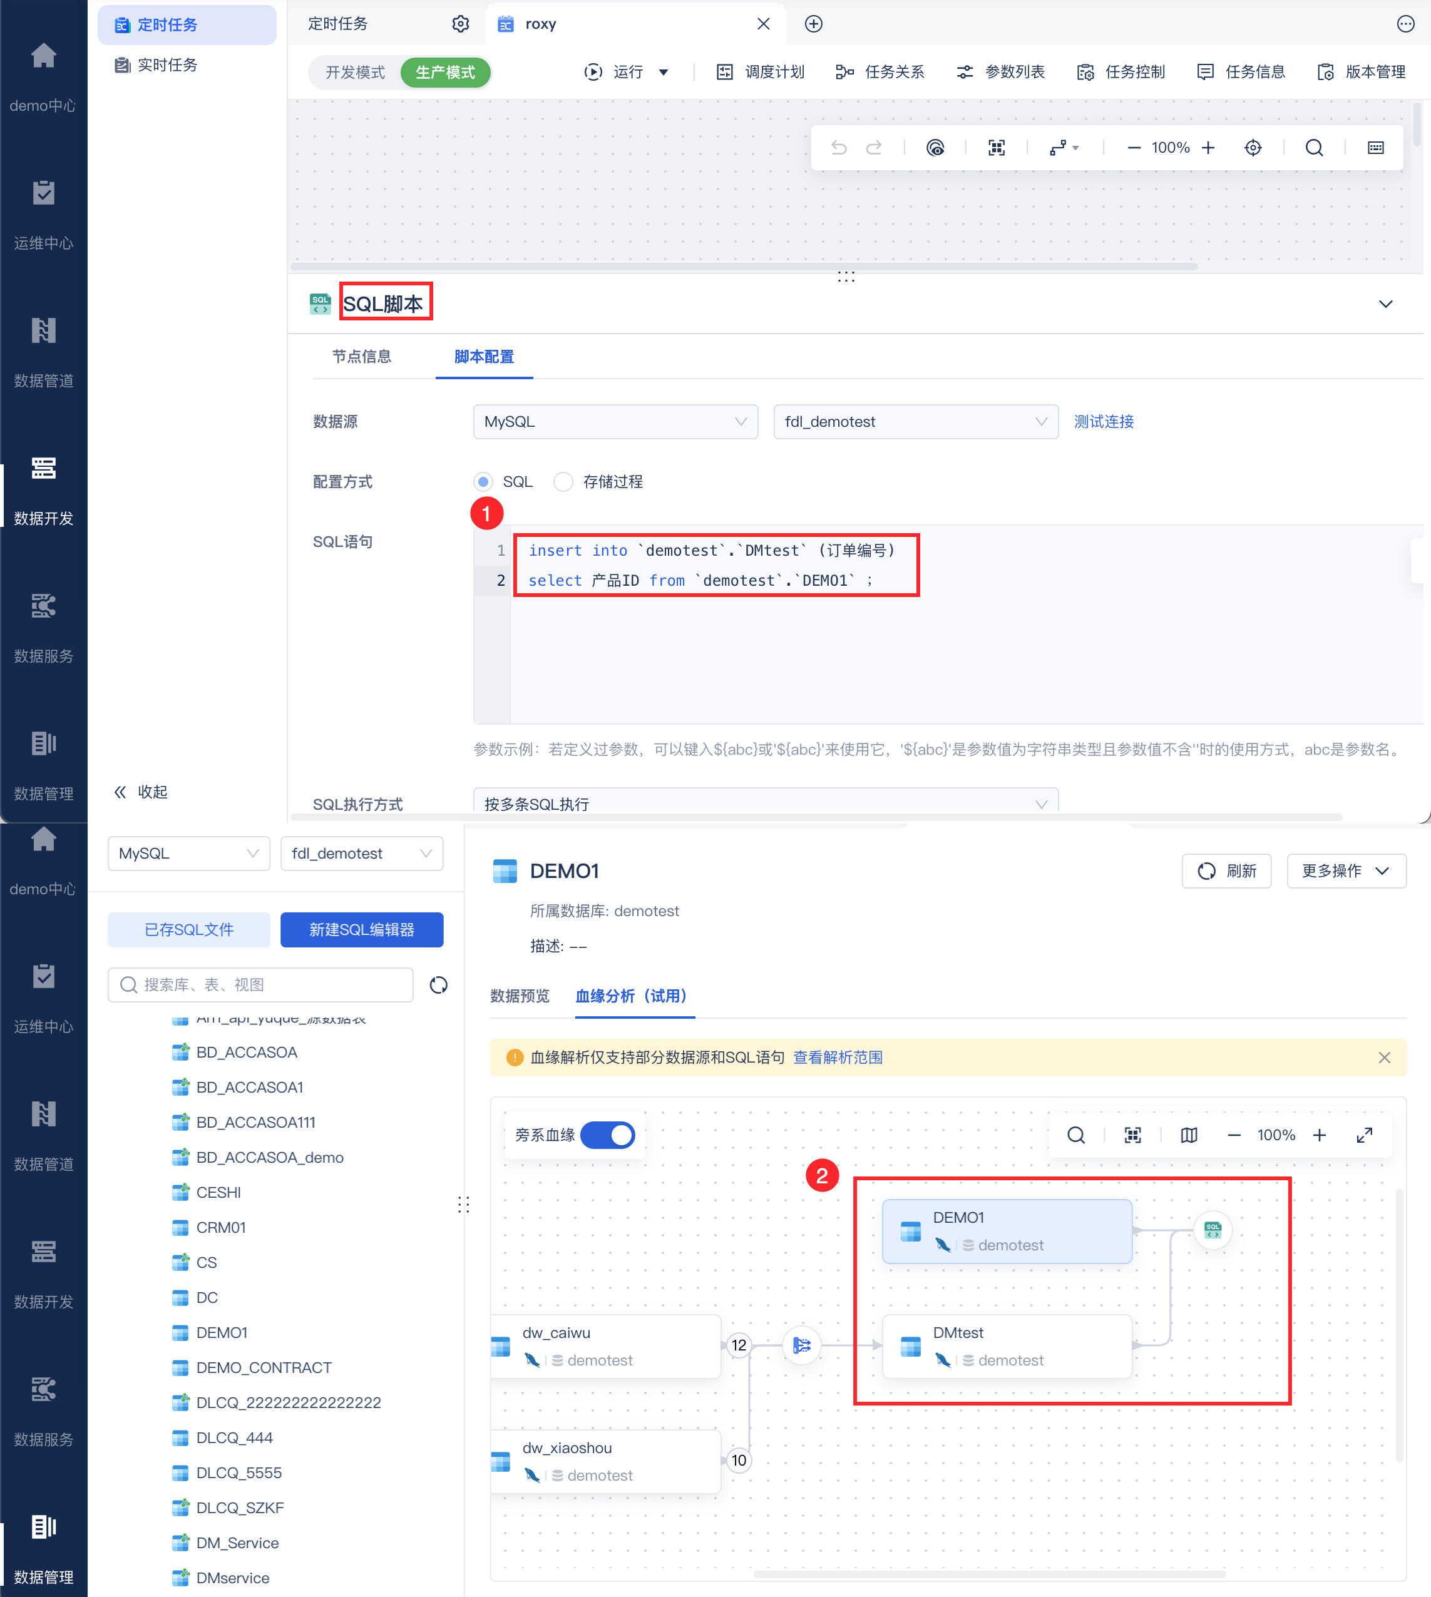The image size is (1431, 1597).
Task: Open settings gear beside 定时任务 tab
Action: [x=461, y=24]
